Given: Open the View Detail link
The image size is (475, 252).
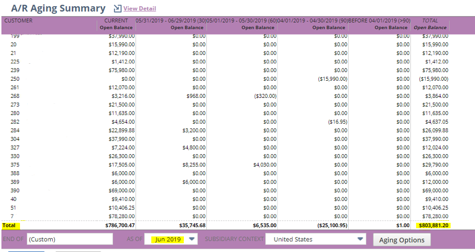Looking at the screenshot, I should coord(139,8).
